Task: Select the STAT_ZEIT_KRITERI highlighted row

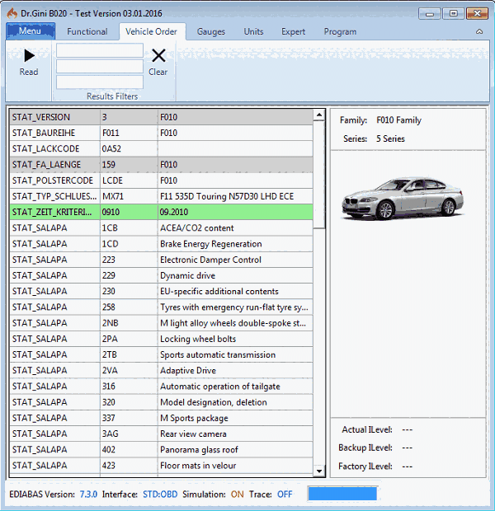Action: coord(165,212)
